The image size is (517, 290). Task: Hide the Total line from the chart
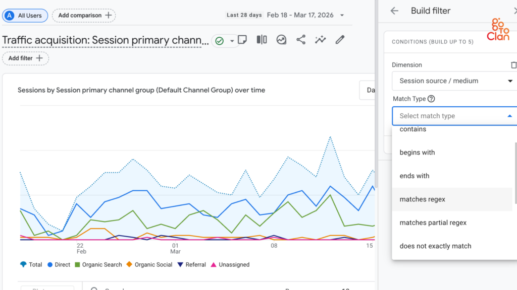pyautogui.click(x=30, y=264)
